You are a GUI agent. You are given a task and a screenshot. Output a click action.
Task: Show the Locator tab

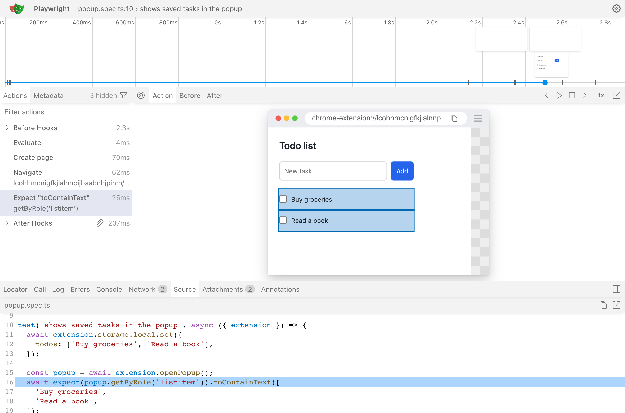point(15,289)
